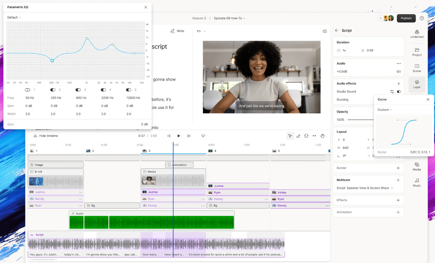Select the range tool in timeline toolbar
The height and width of the screenshot is (263, 435).
click(306, 136)
